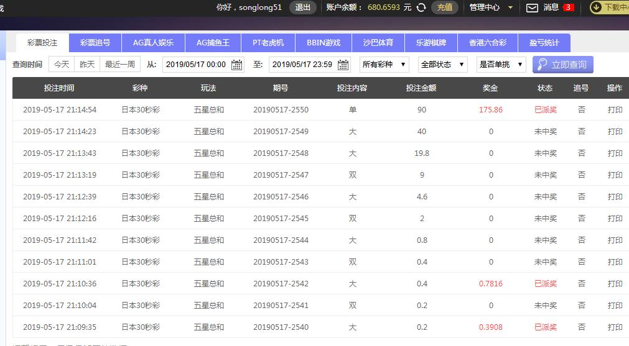Open the 全部状态 status dropdown
The height and width of the screenshot is (346, 629).
(x=443, y=65)
